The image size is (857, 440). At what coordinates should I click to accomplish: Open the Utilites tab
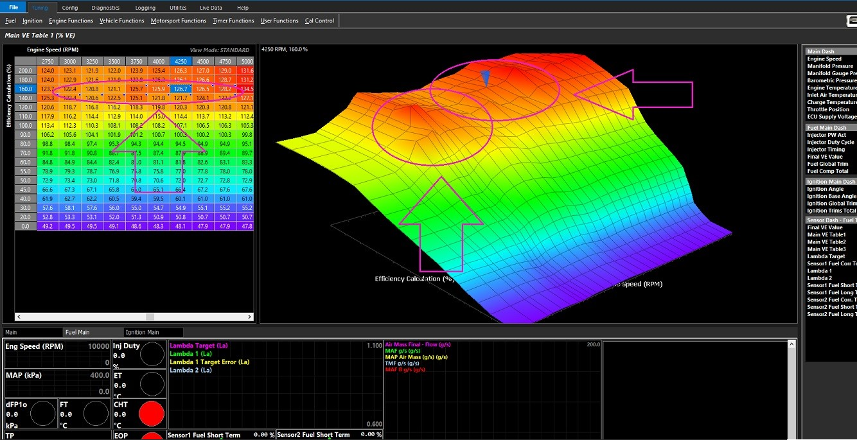tap(178, 7)
